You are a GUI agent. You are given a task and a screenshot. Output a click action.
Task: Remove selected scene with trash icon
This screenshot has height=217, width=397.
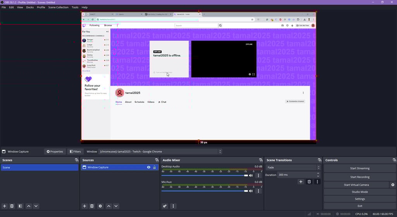(12, 206)
